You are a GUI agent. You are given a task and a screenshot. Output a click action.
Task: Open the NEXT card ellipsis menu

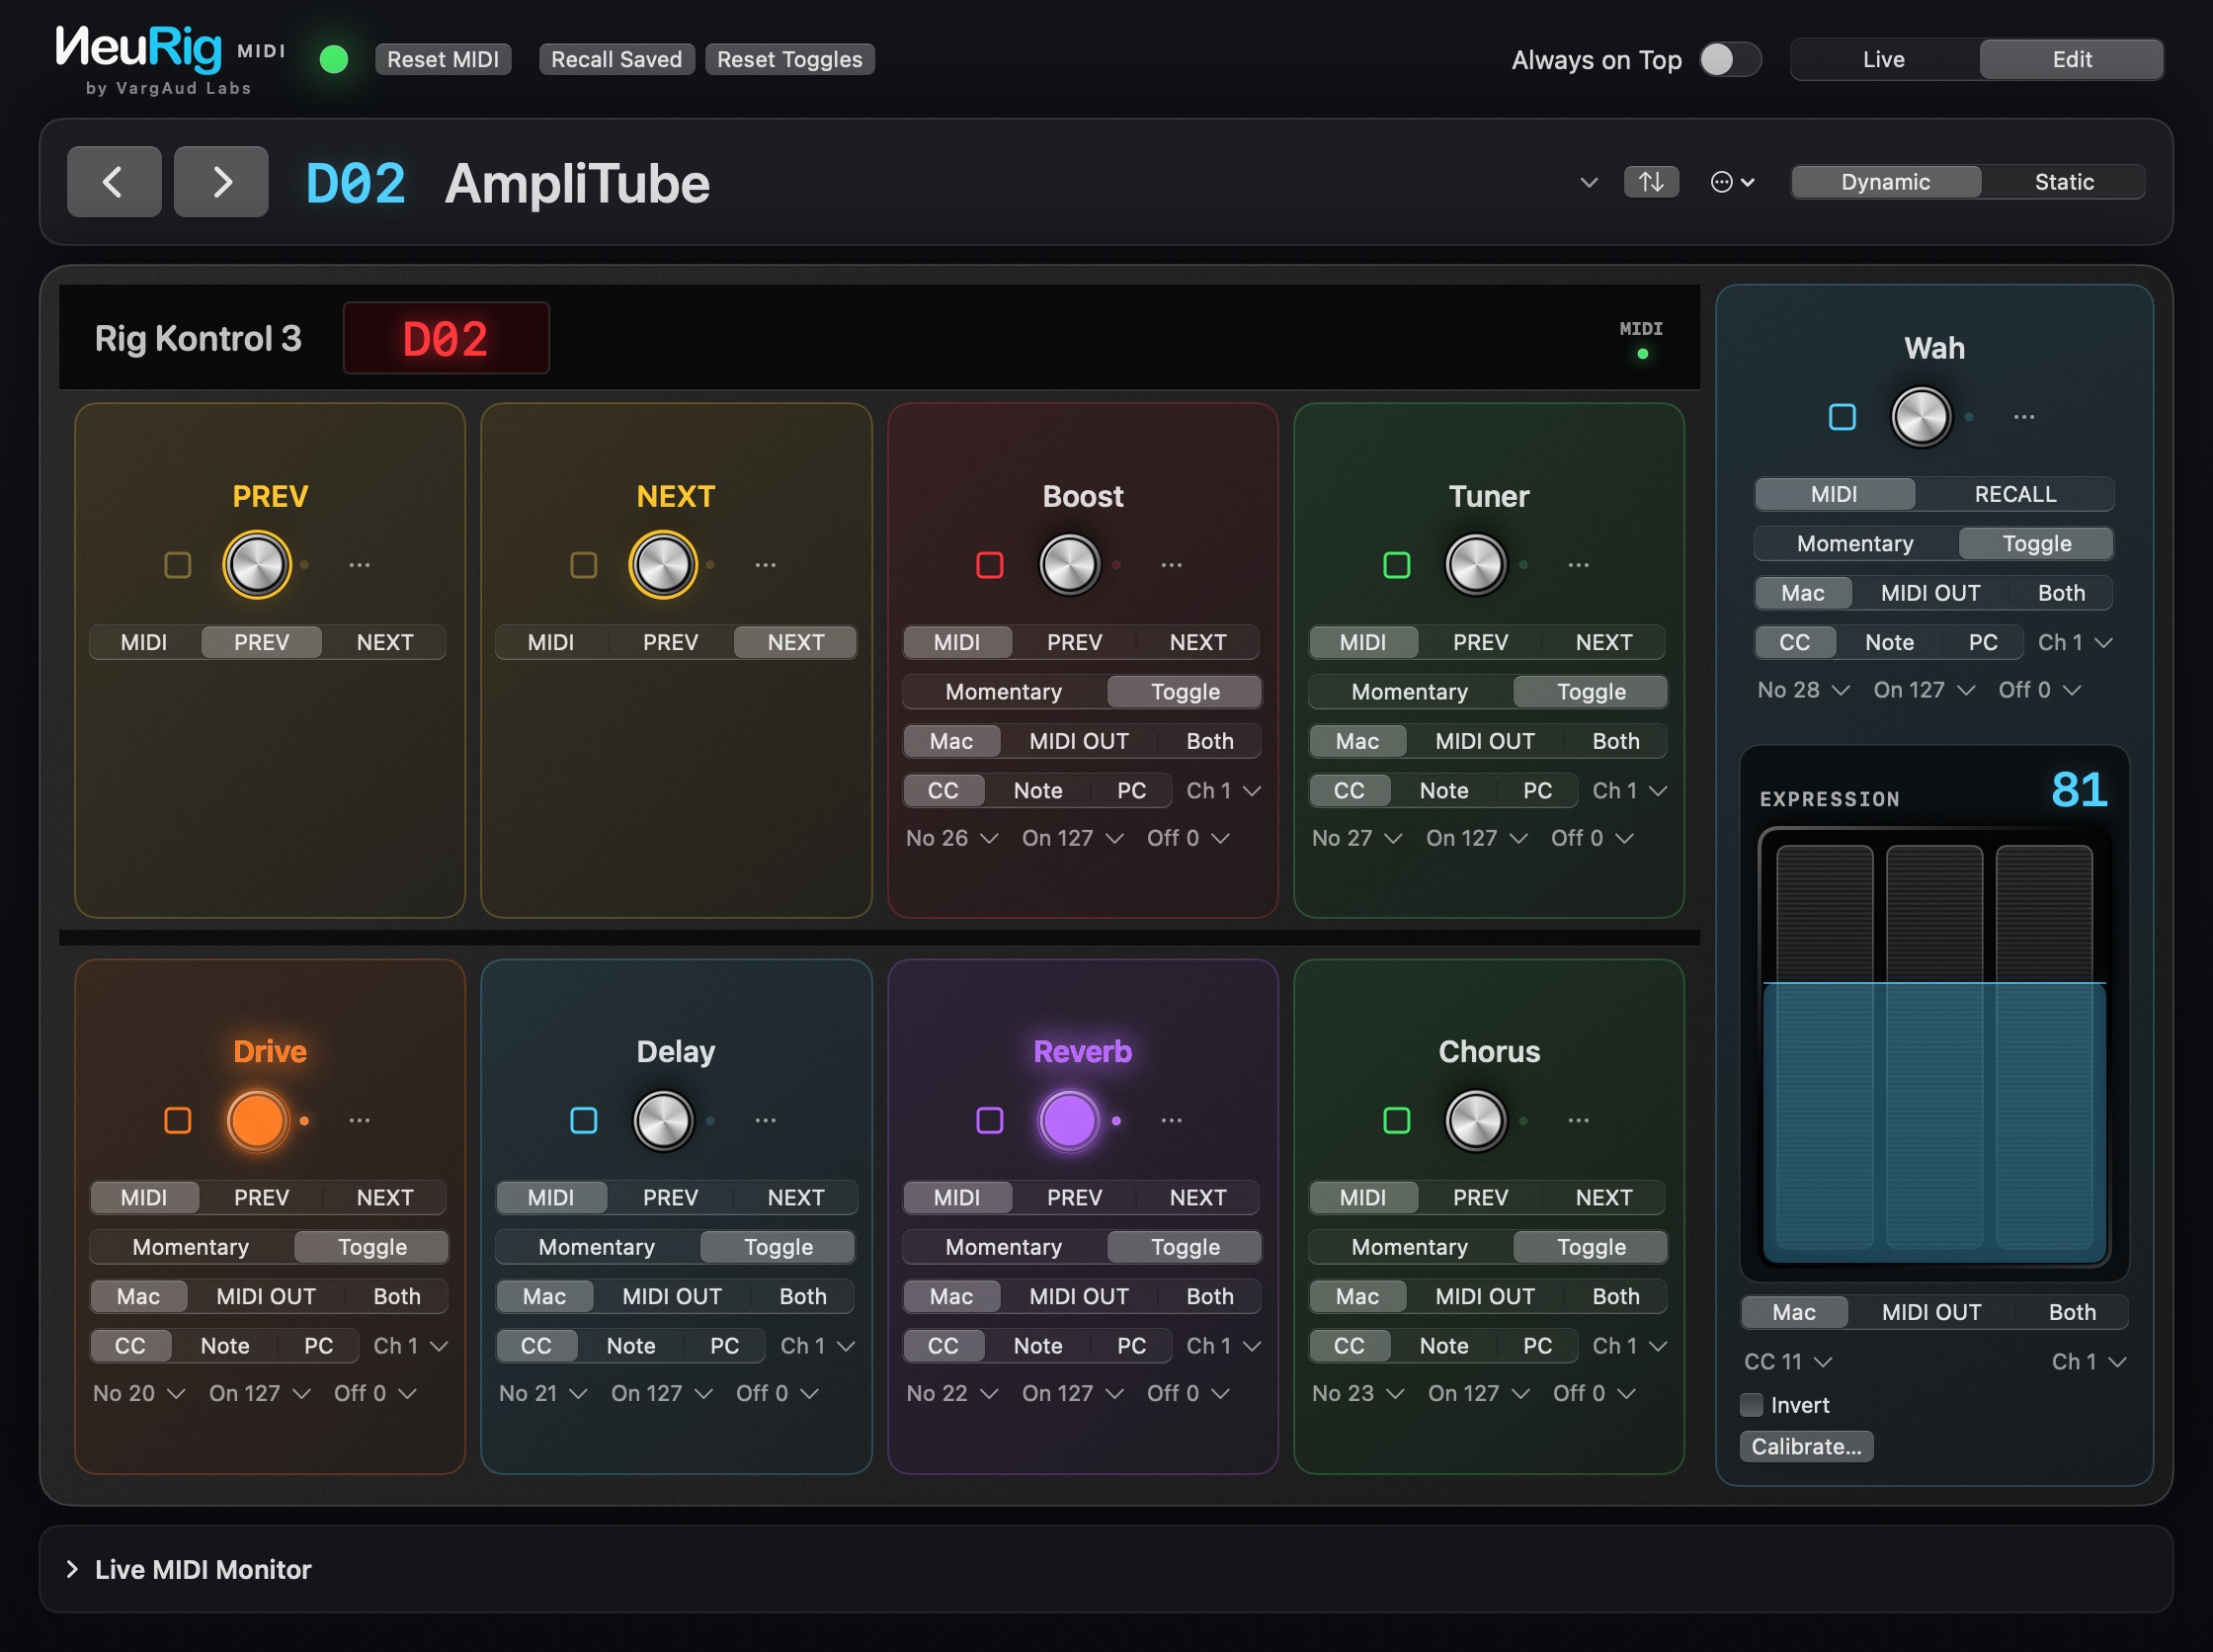point(765,565)
